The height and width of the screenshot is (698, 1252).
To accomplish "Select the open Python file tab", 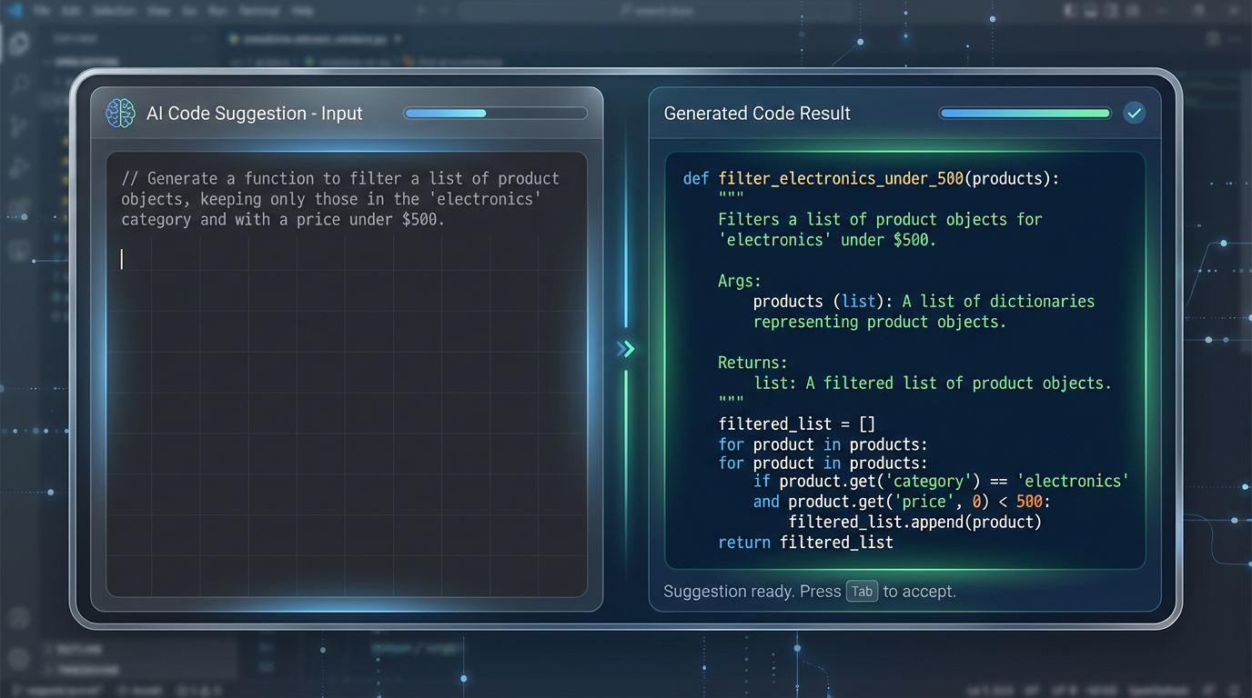I will 309,39.
